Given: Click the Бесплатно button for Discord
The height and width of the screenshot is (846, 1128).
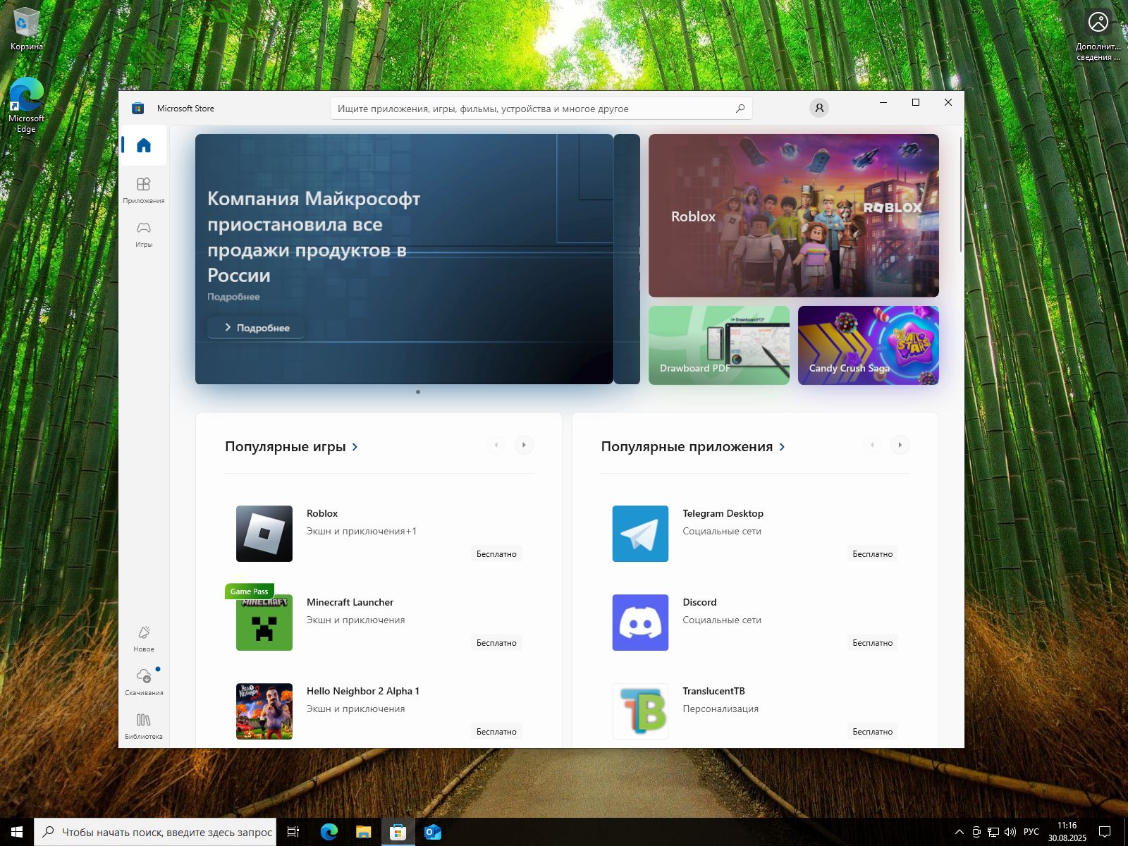Looking at the screenshot, I should point(873,643).
